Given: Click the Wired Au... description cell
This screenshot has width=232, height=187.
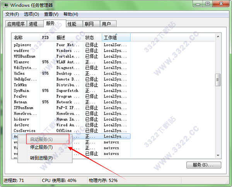Looking at the screenshot, I should pyautogui.click(x=68, y=125).
